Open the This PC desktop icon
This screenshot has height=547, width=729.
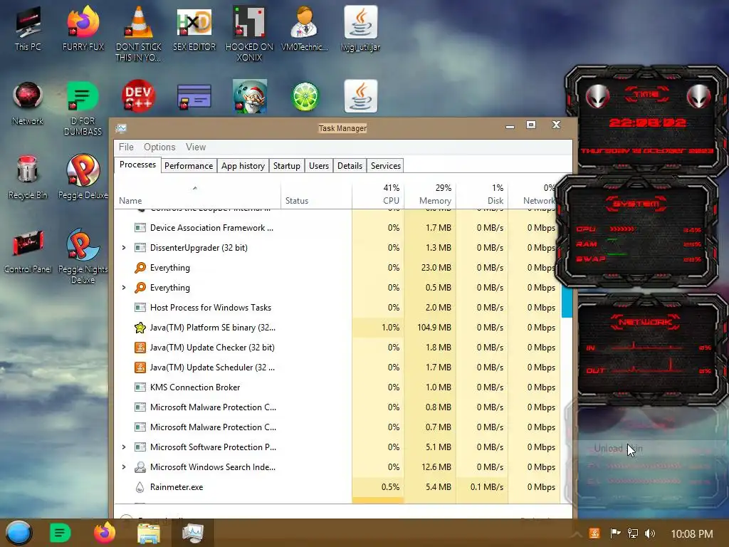pyautogui.click(x=28, y=28)
